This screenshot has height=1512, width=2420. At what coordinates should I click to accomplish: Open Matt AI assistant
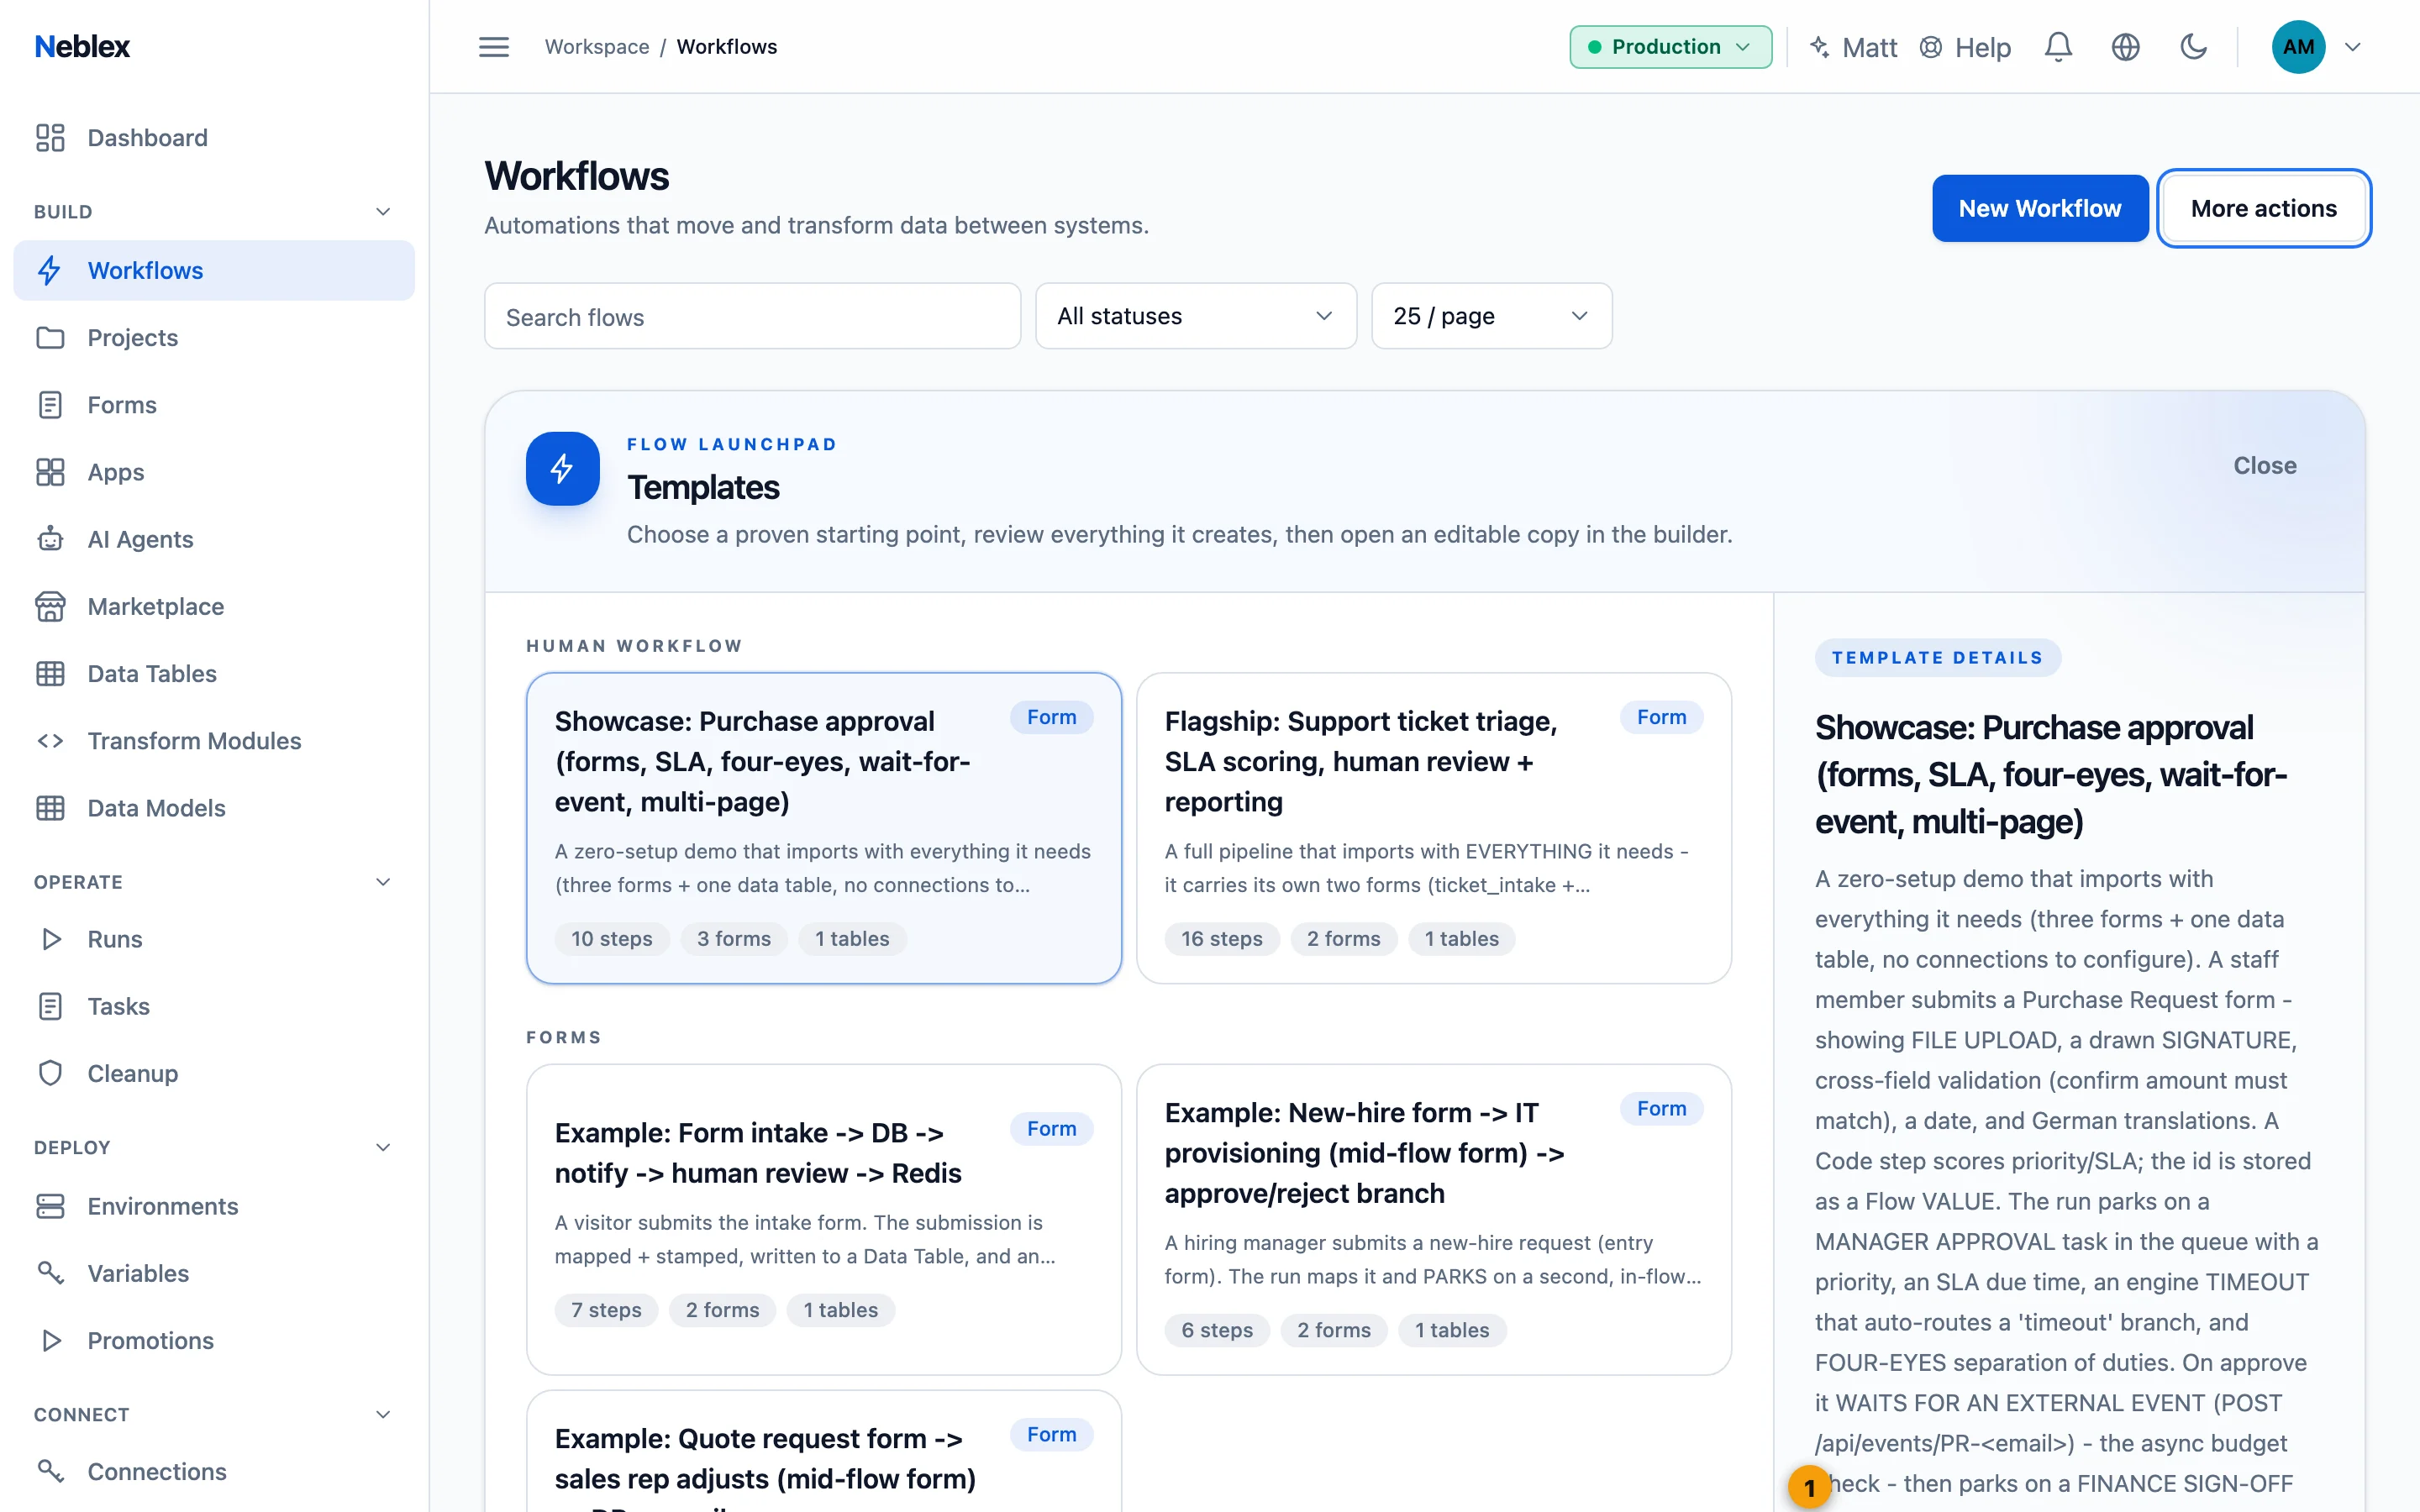1853,47
